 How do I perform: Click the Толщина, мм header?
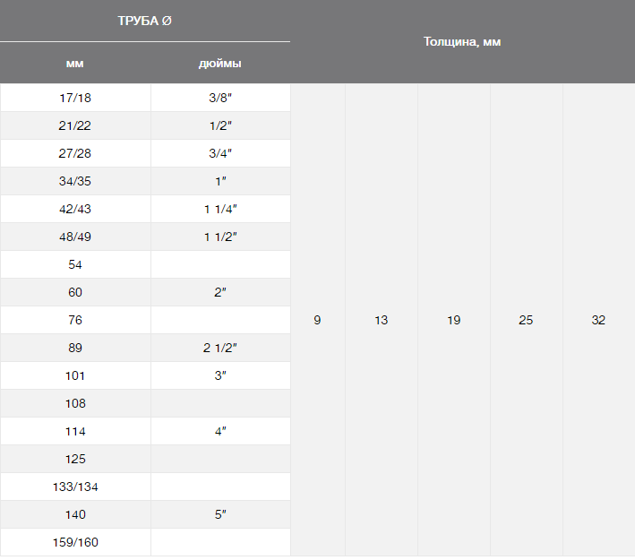462,42
